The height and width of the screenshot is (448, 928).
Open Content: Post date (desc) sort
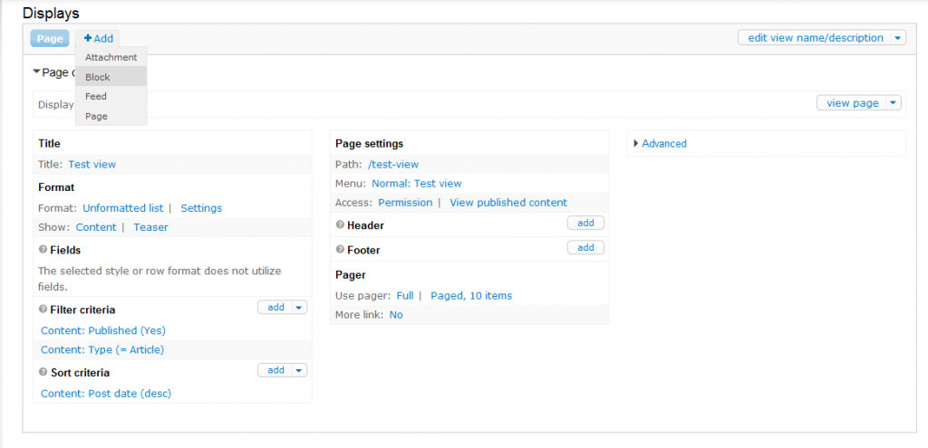(106, 394)
